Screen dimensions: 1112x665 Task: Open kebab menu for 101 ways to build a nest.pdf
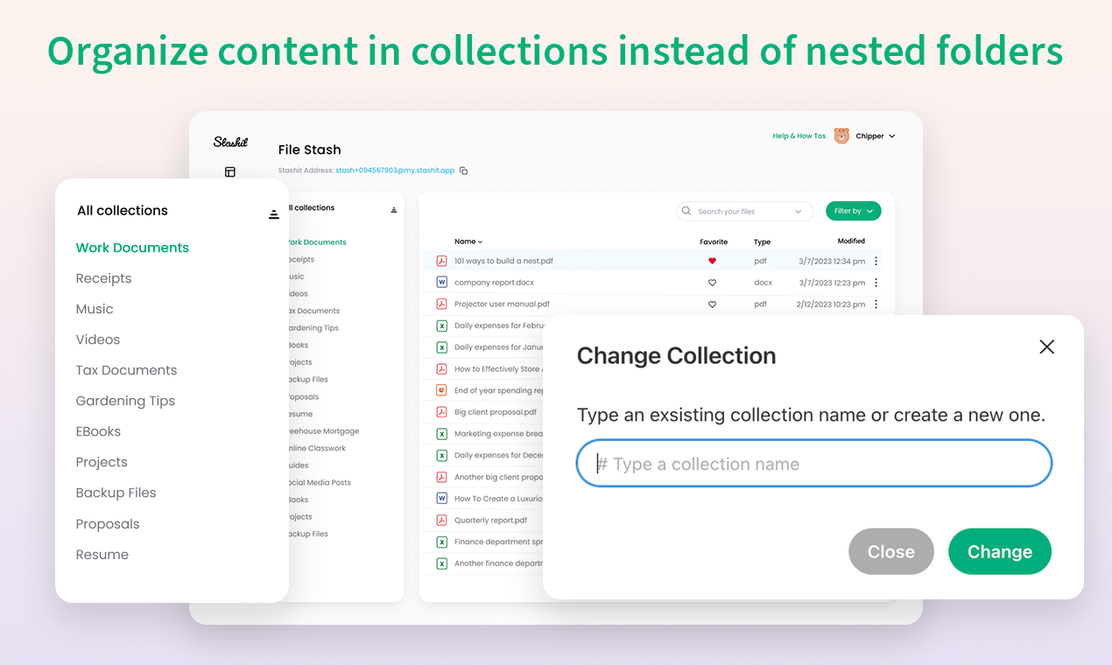[876, 261]
